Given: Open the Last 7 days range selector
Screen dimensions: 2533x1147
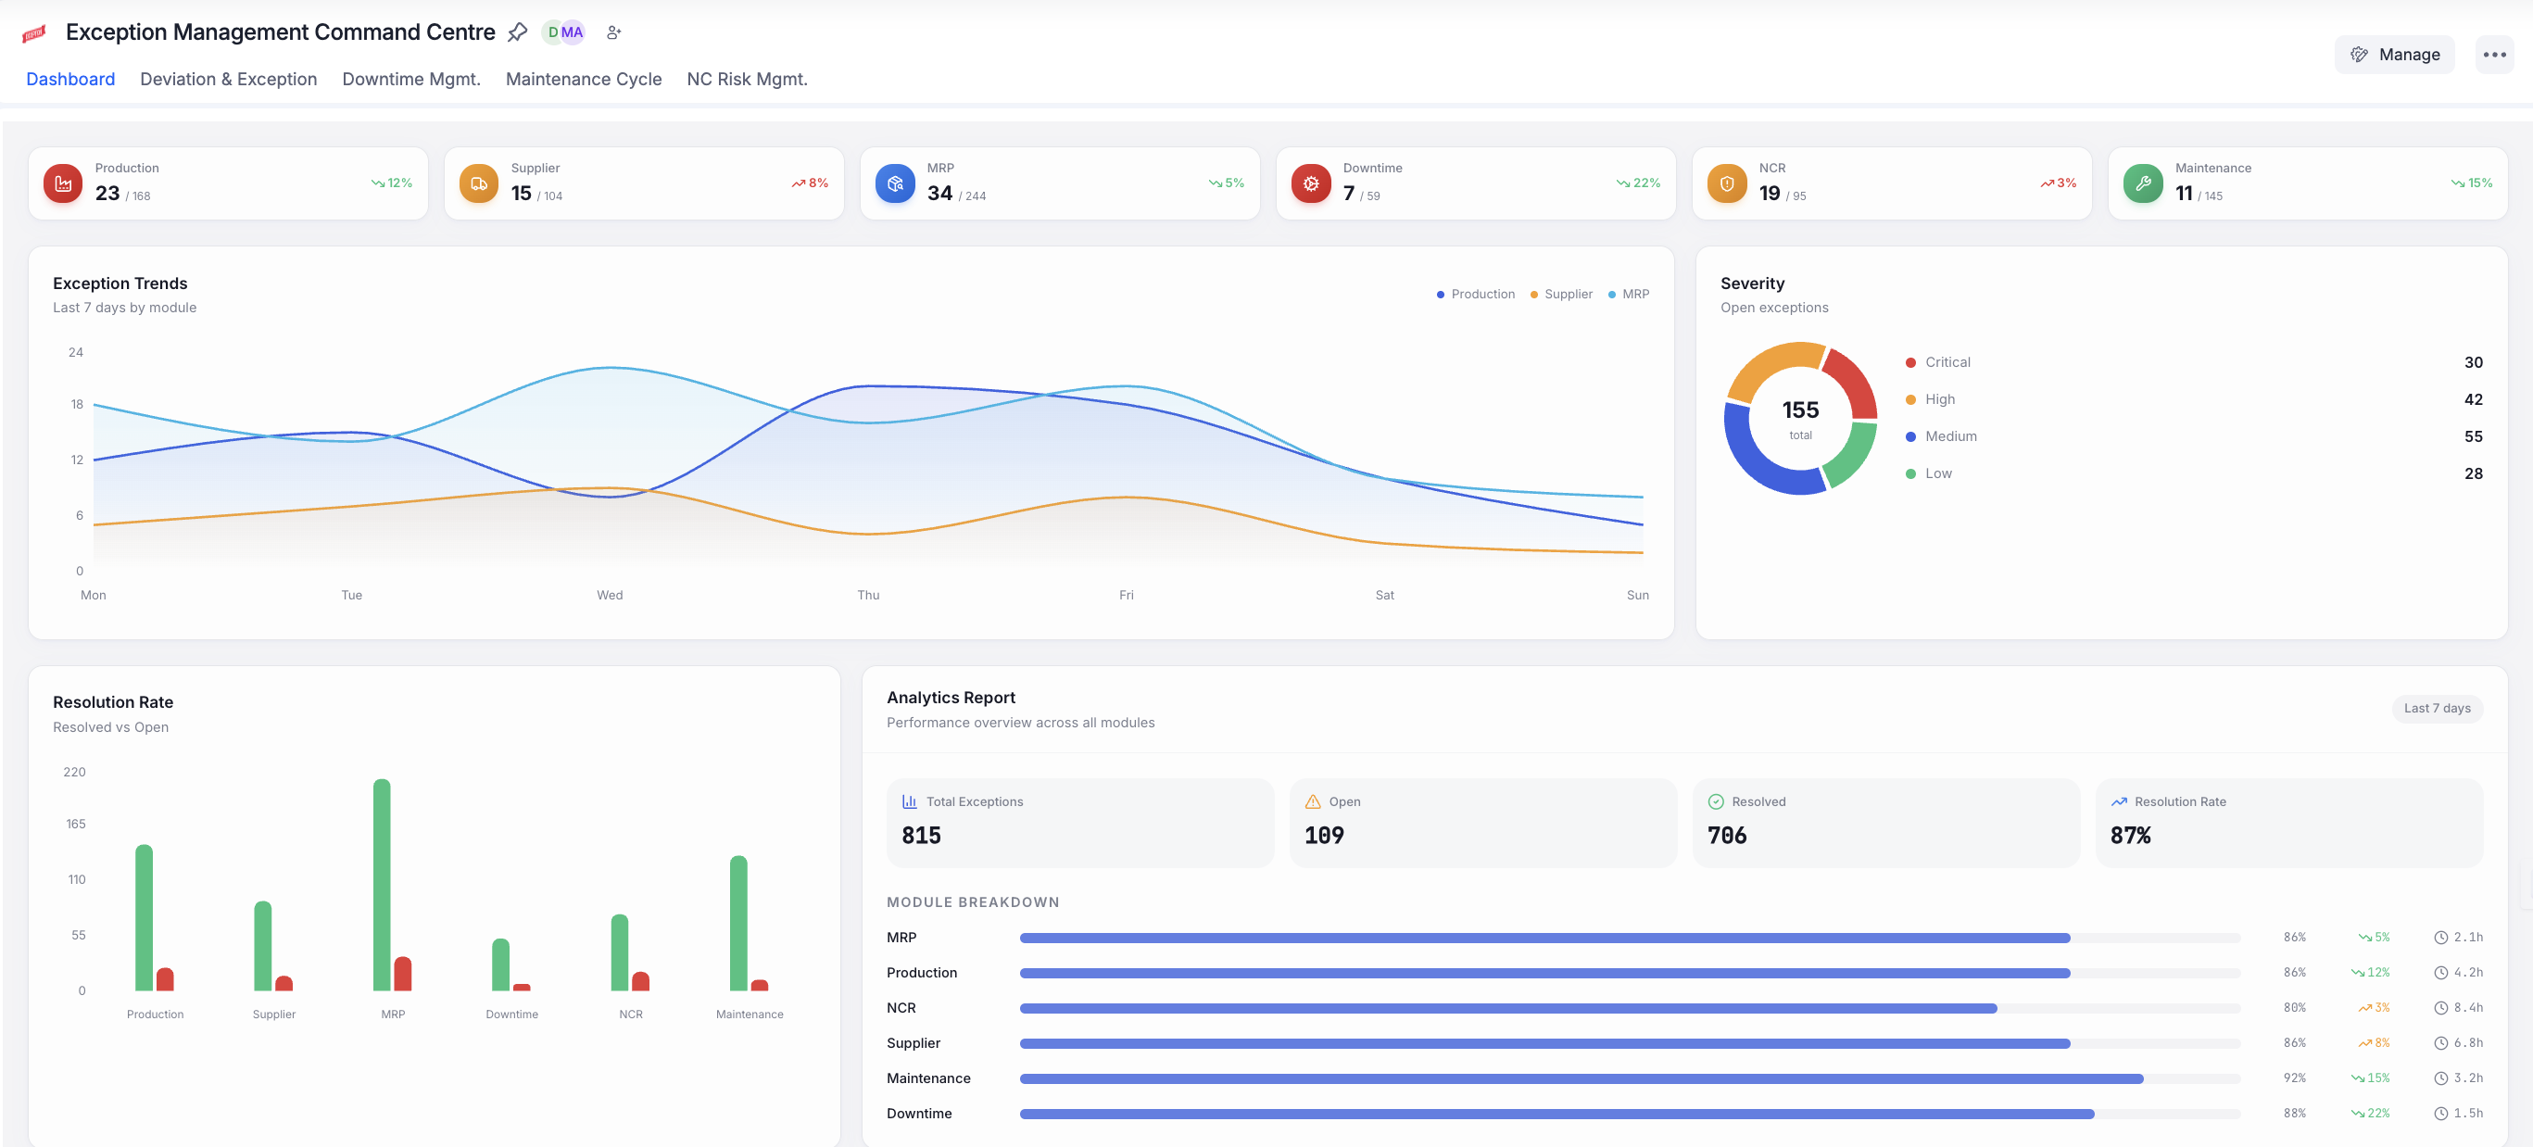Looking at the screenshot, I should coord(2437,708).
